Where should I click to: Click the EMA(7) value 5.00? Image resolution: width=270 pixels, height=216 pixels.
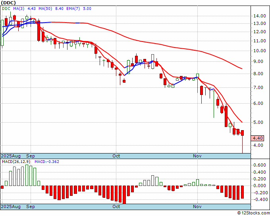[x=87, y=9]
